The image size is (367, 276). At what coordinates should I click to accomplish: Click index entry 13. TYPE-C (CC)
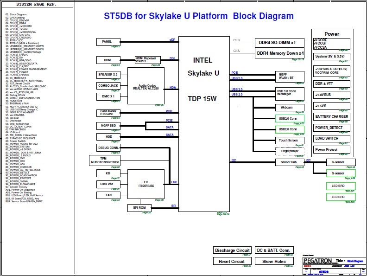pyautogui.click(x=14, y=40)
